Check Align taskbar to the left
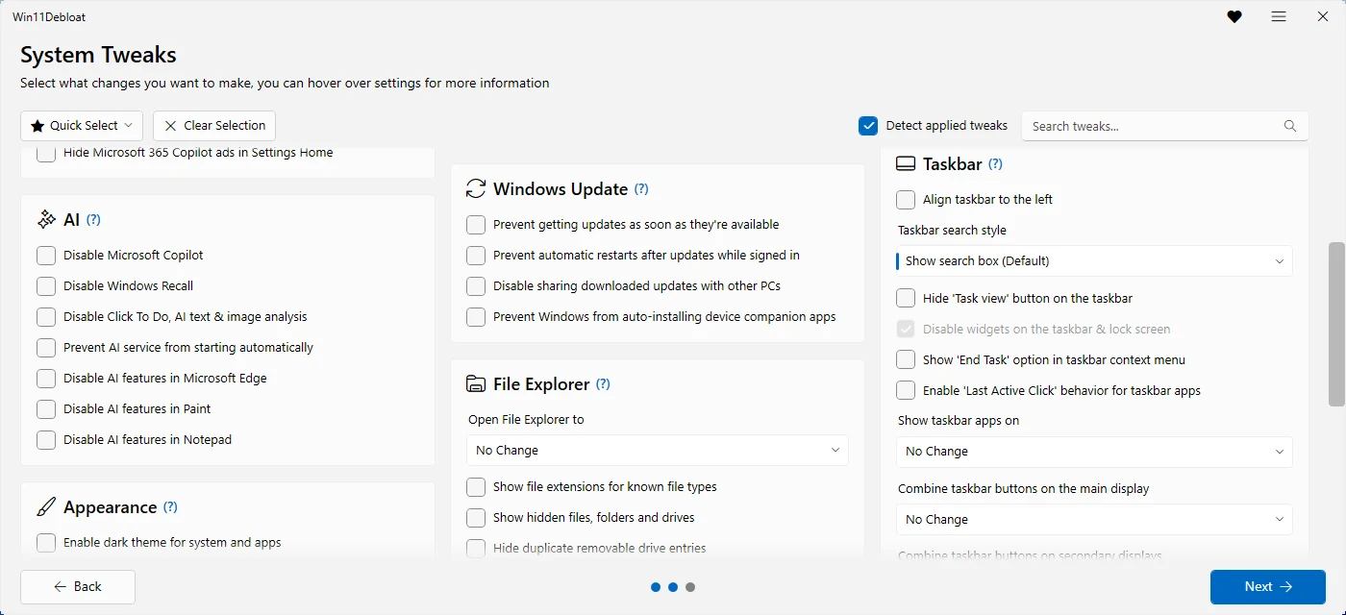Screen dimensions: 1346x615 coord(906,199)
